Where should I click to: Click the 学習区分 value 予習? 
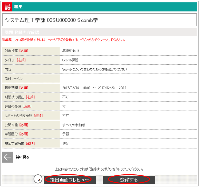click(x=65, y=134)
